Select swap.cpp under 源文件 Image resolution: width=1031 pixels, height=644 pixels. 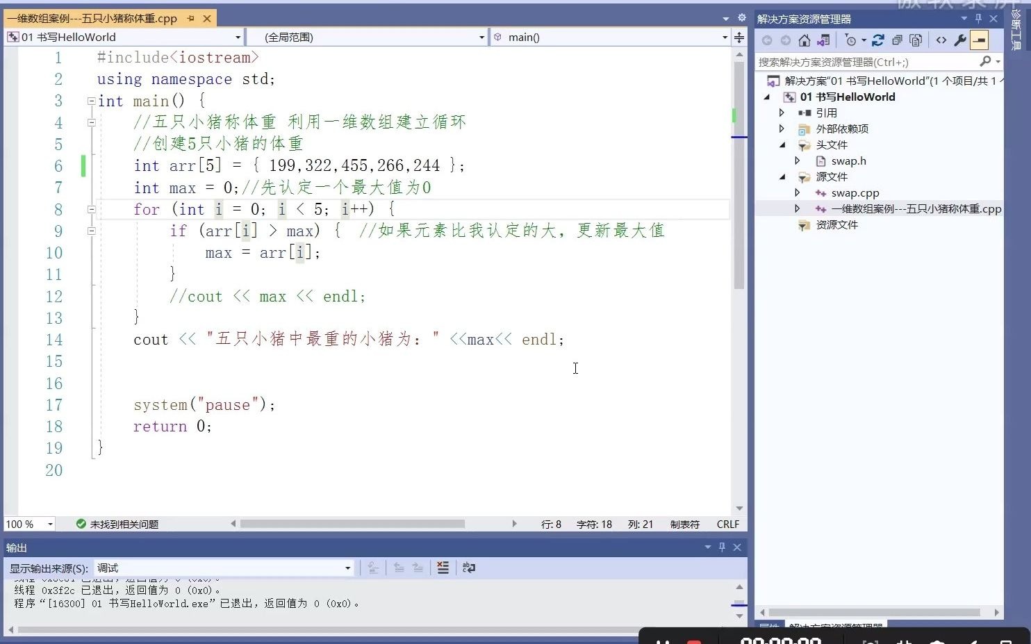pyautogui.click(x=855, y=192)
